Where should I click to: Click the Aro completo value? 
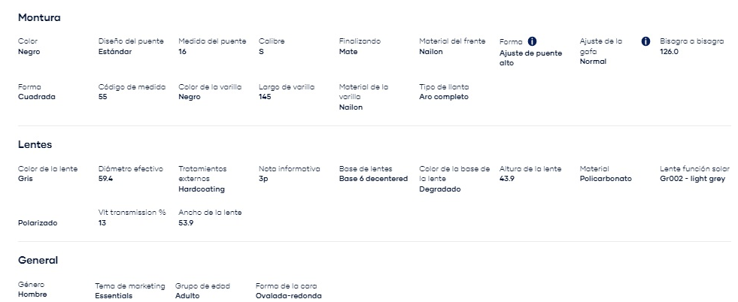(444, 97)
